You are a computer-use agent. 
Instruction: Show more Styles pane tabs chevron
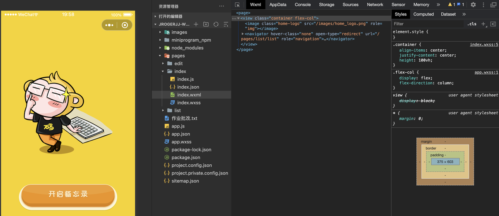click(x=464, y=14)
